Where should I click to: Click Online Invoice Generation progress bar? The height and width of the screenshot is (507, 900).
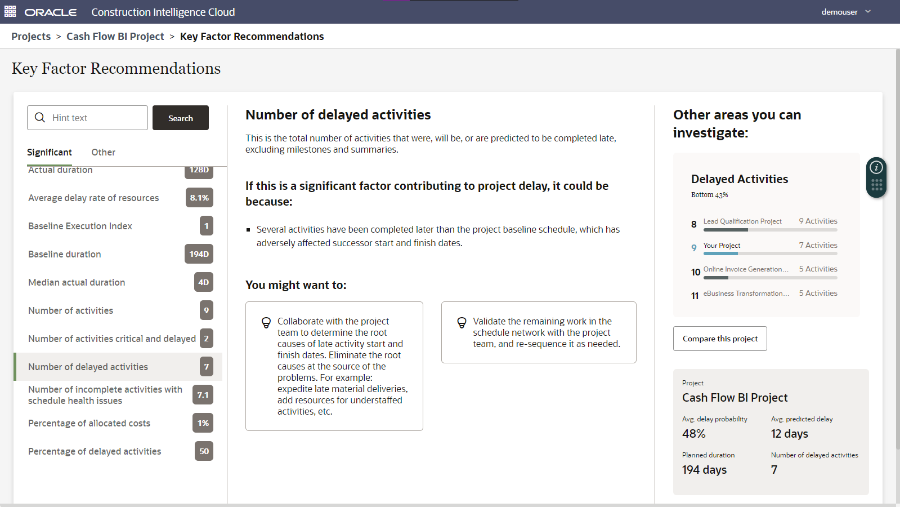771,278
